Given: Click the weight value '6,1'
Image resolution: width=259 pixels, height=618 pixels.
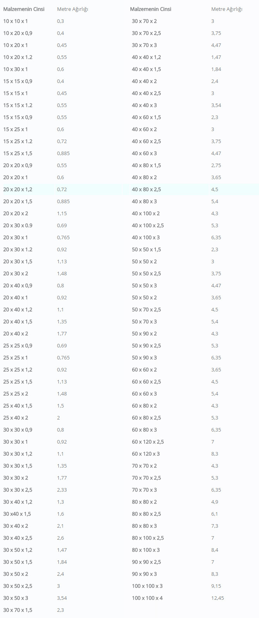Looking at the screenshot, I should tap(215, 514).
